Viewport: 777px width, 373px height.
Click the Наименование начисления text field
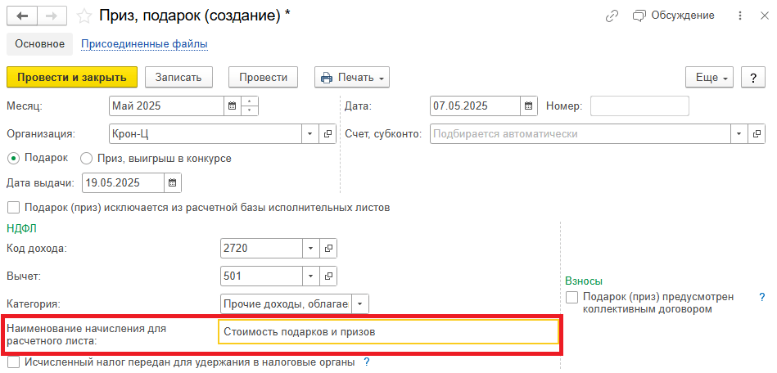tap(388, 332)
